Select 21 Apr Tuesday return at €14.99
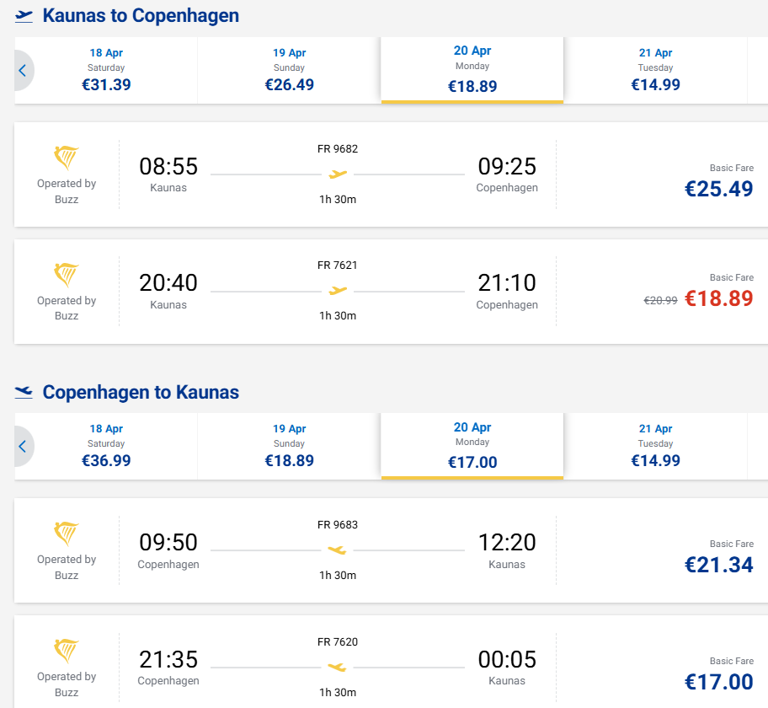Viewport: 768px width, 708px height. click(655, 446)
